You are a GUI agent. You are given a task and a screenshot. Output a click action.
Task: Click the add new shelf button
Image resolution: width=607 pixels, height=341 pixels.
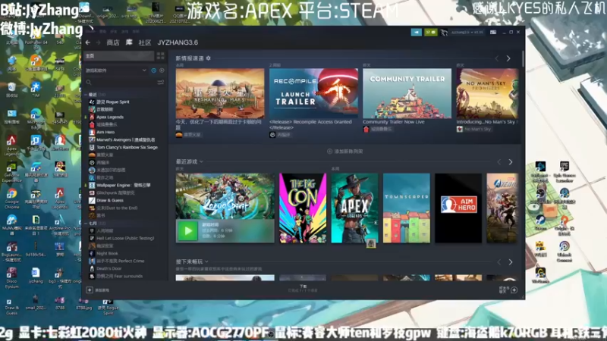(x=345, y=152)
